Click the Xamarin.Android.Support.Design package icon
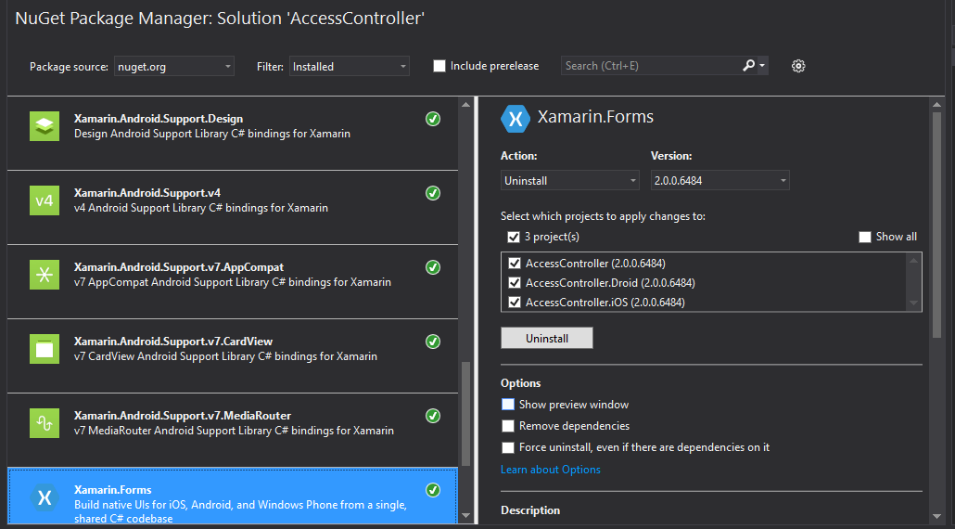The width and height of the screenshot is (955, 529). coord(45,126)
